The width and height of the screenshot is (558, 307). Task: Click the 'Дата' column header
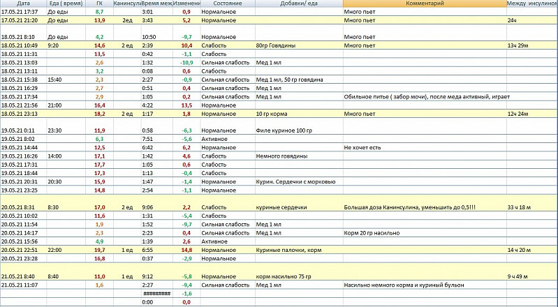coord(23,3)
